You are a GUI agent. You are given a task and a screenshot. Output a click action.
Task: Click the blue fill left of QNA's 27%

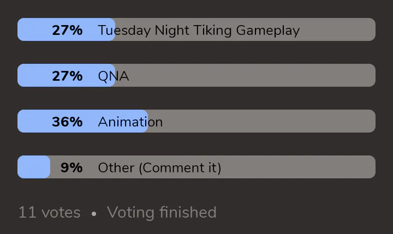[x=34, y=75]
